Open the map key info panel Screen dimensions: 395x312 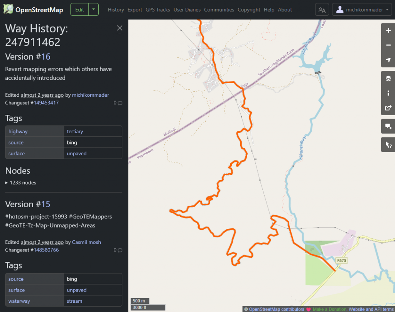388,93
